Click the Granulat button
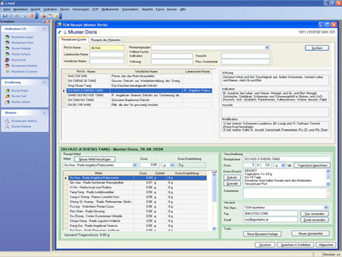 pos(232,183)
